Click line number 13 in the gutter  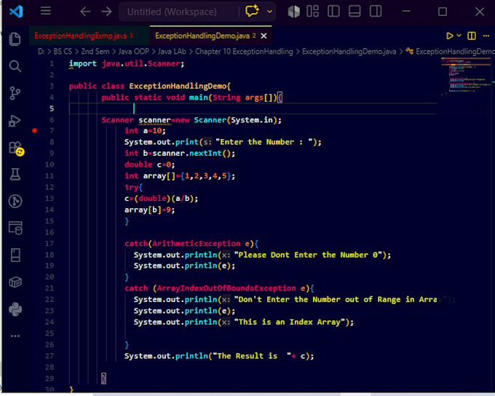coord(49,198)
